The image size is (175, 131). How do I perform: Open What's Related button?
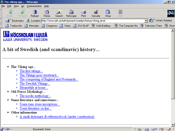(161, 20)
